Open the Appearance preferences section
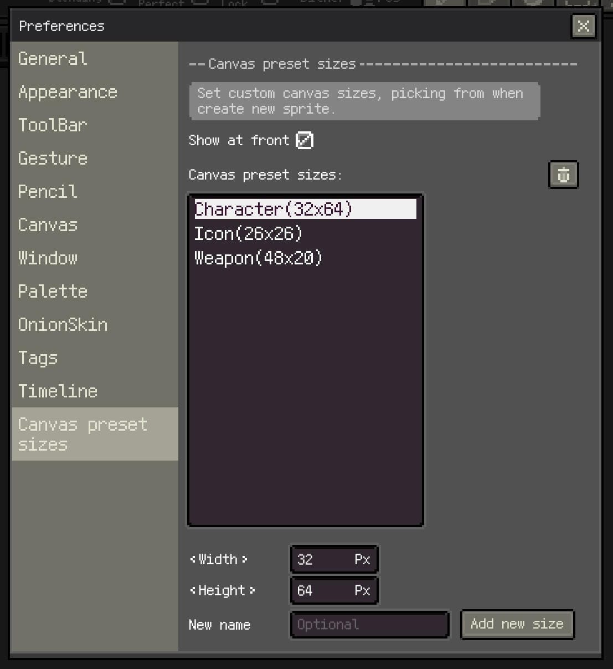 [x=68, y=92]
